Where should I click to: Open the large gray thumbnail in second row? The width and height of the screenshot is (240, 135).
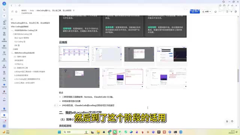(x=79, y=78)
